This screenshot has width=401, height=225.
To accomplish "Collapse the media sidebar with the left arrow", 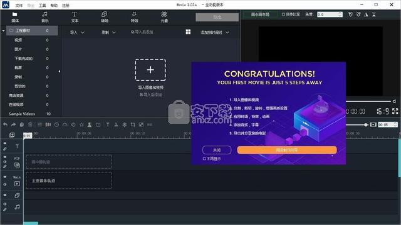I will click(x=60, y=71).
